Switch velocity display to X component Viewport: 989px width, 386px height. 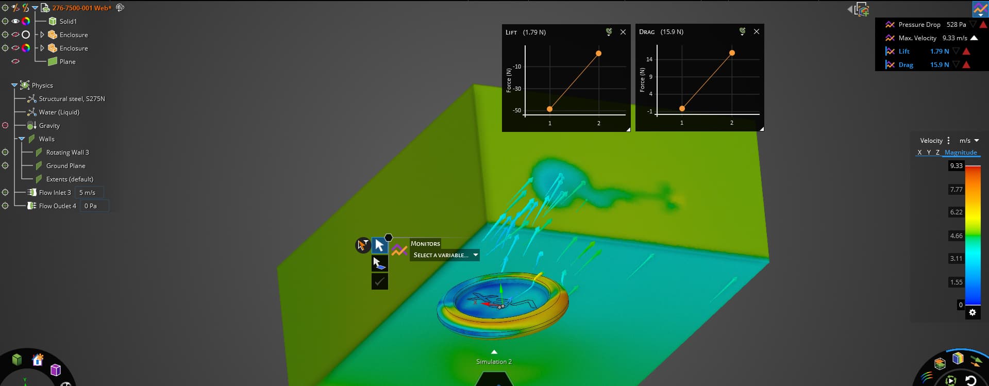[919, 153]
